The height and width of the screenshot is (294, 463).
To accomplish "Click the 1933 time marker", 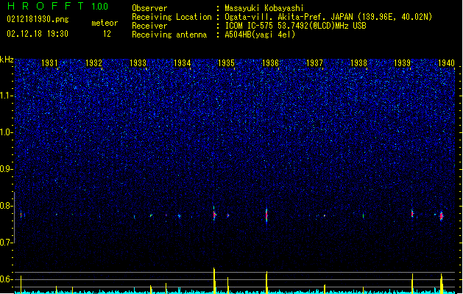I will click(138, 62).
